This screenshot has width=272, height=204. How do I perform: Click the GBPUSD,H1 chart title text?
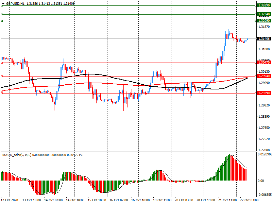[15, 3]
